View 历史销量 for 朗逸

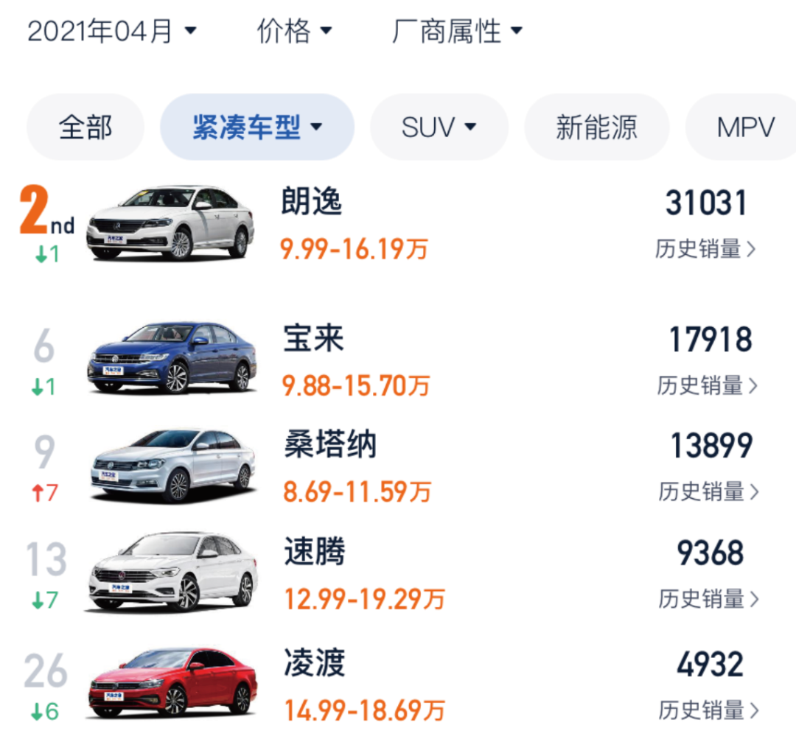pos(705,249)
